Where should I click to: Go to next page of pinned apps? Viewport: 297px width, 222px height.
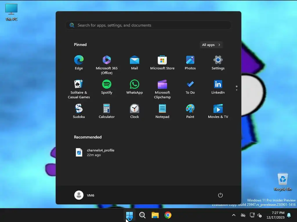click(x=237, y=90)
